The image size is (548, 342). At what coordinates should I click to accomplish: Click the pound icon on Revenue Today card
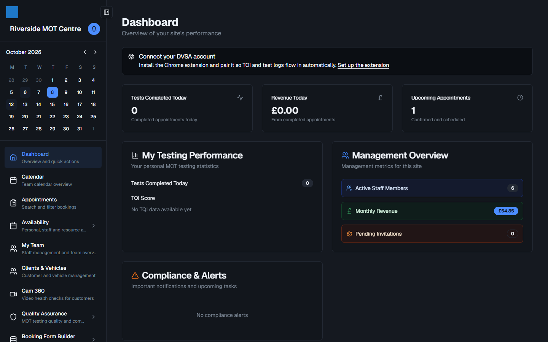click(x=380, y=98)
